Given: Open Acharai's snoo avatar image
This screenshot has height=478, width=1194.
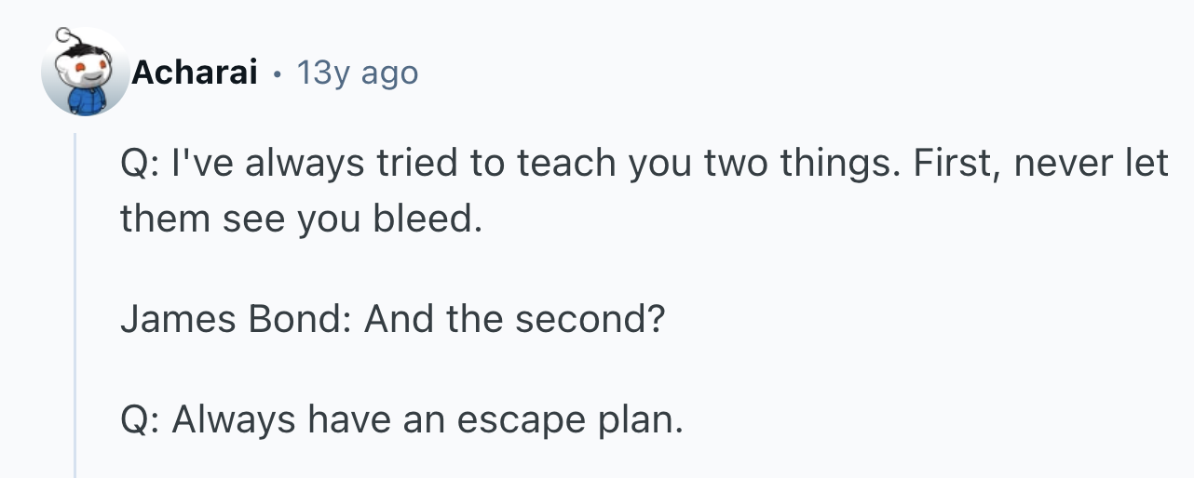Looking at the screenshot, I should coord(84,72).
